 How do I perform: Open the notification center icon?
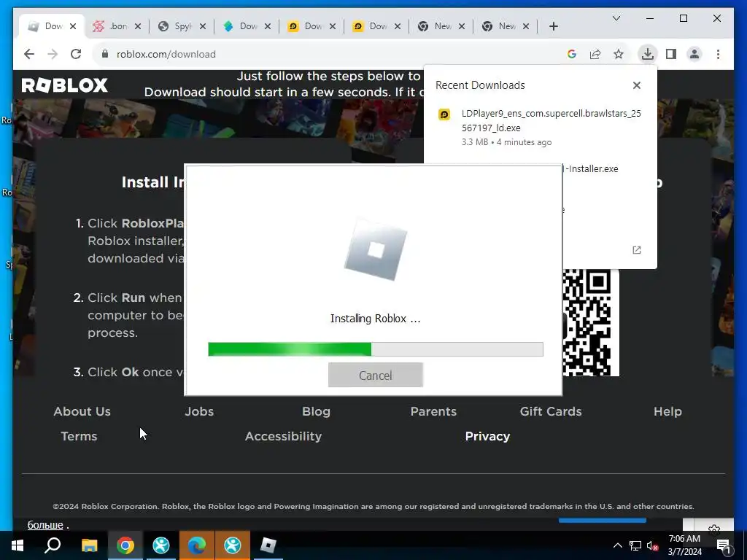(724, 545)
